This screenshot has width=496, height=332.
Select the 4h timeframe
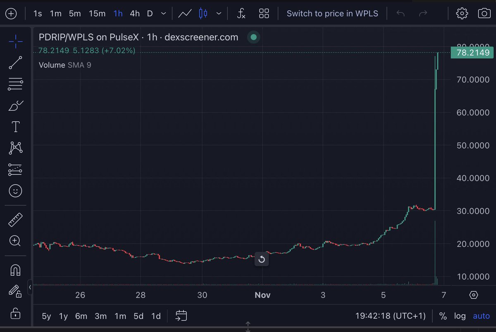(135, 14)
